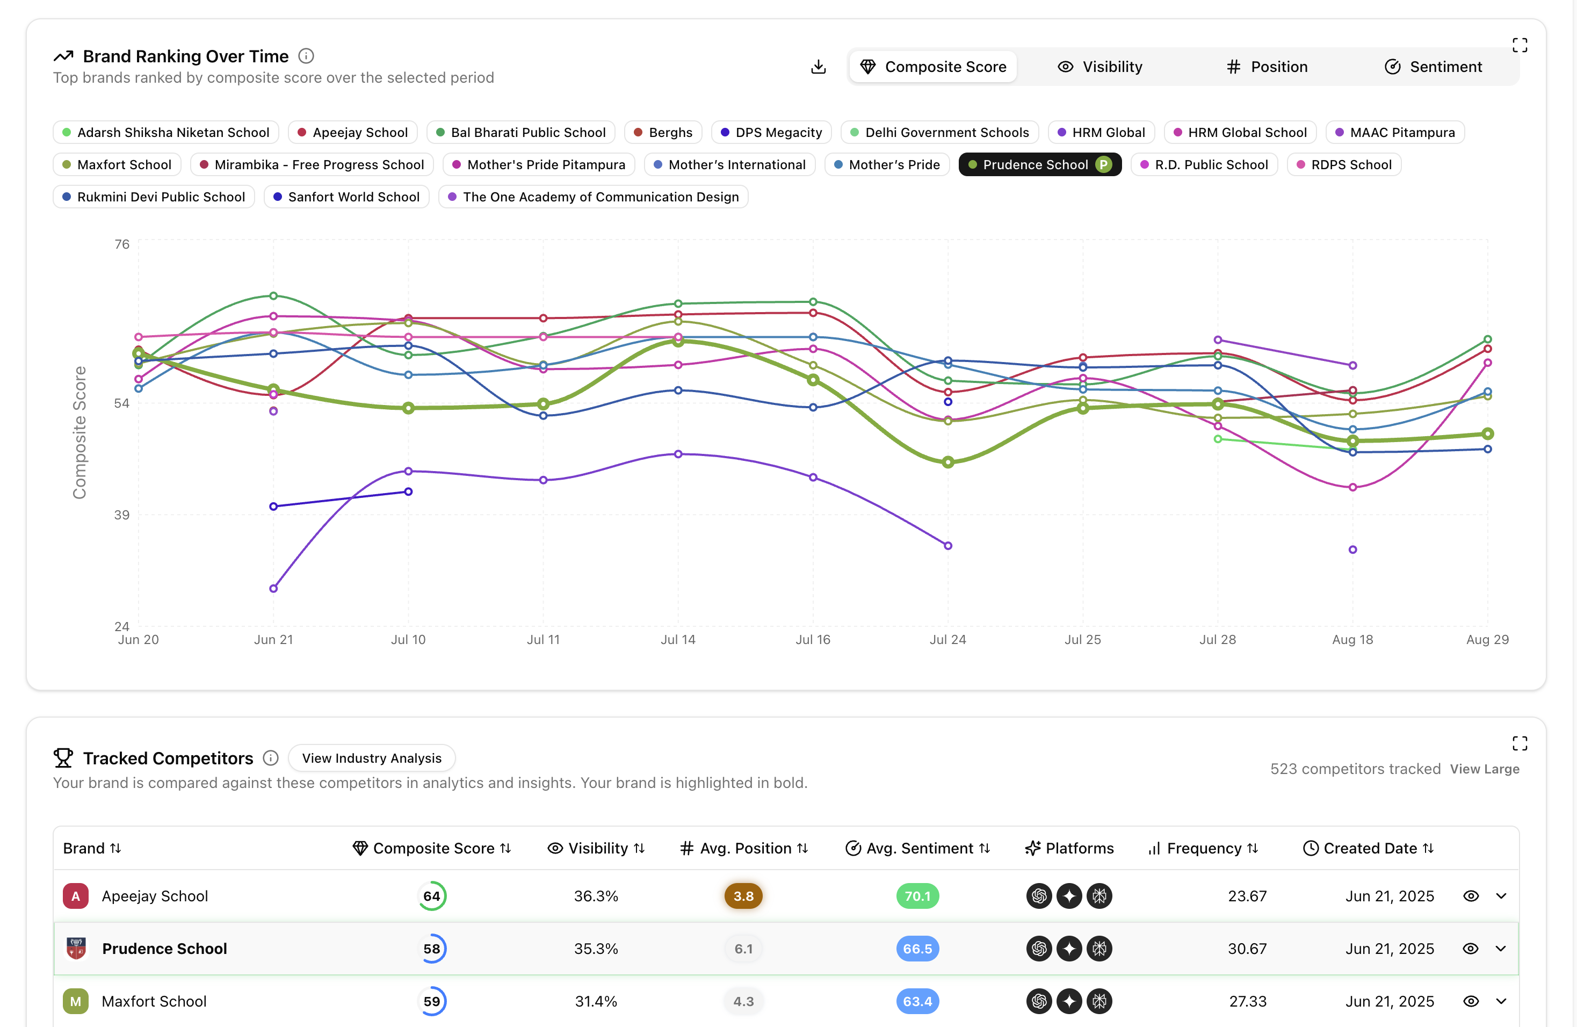
Task: Click the Gemini sparkle icon in Maxfort School row
Action: (1069, 1001)
